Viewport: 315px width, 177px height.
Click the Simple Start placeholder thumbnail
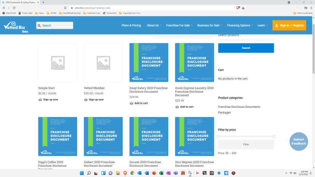58,62
